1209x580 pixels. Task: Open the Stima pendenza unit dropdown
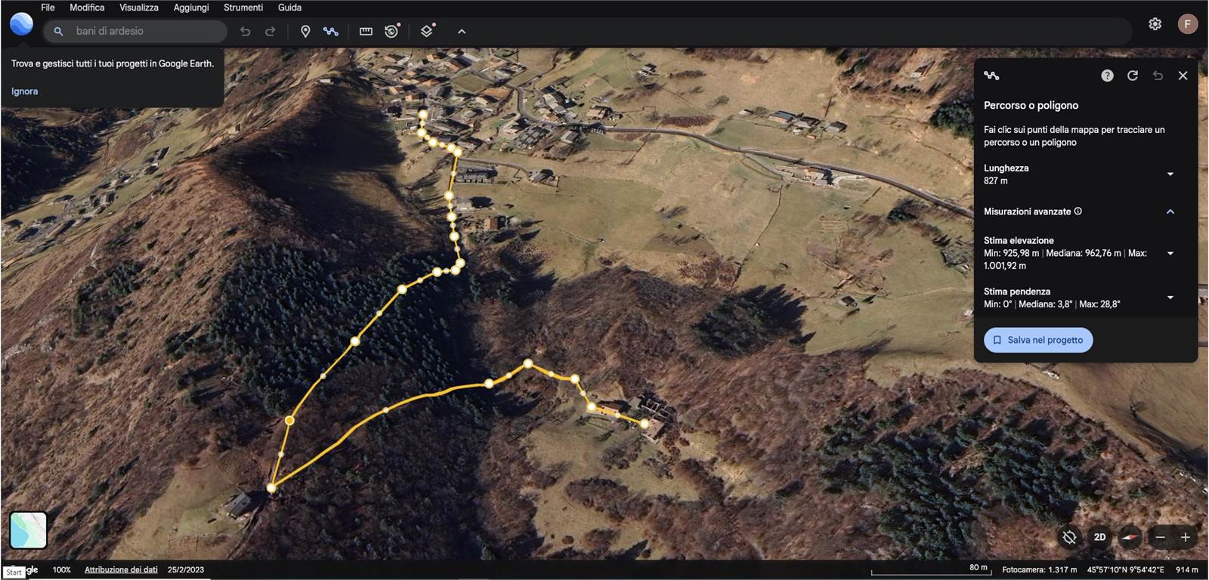[x=1170, y=298]
